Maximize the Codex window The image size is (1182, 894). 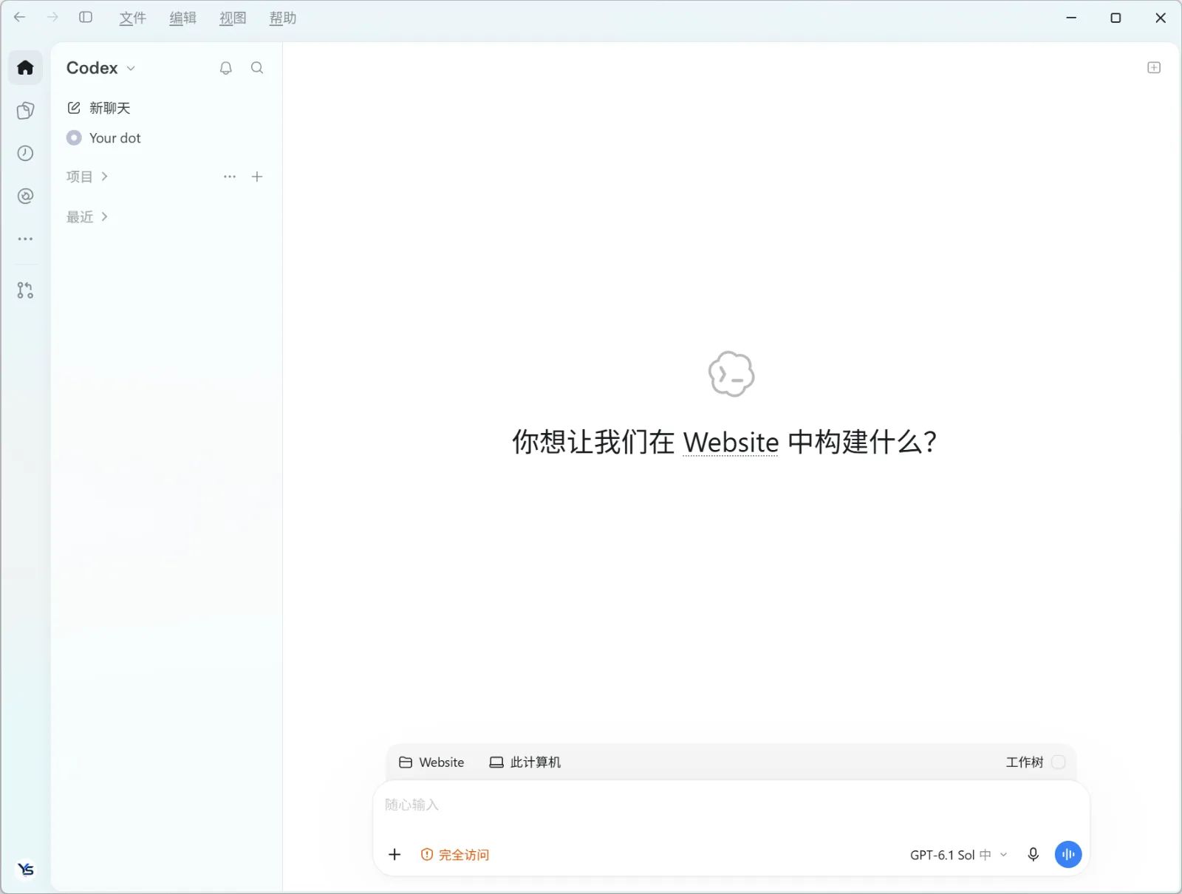pos(1116,18)
